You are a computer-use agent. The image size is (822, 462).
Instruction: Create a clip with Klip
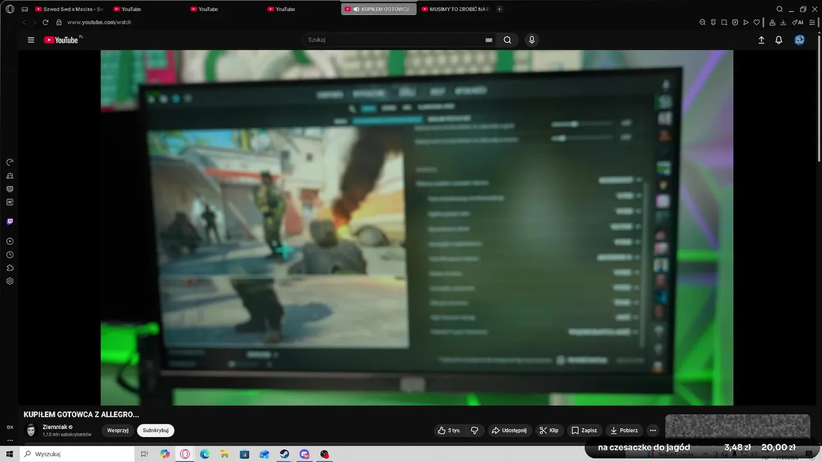coord(549,431)
